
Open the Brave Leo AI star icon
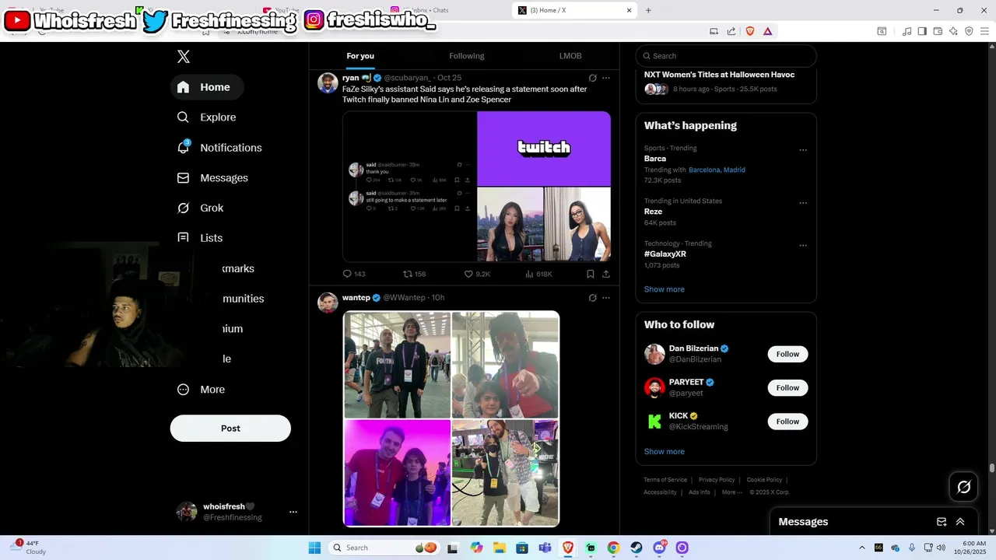point(954,31)
